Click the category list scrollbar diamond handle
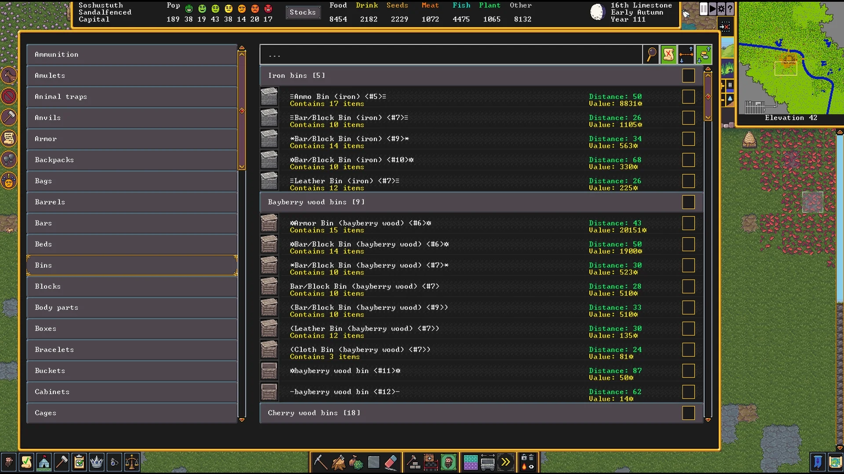The image size is (844, 474). click(x=241, y=111)
